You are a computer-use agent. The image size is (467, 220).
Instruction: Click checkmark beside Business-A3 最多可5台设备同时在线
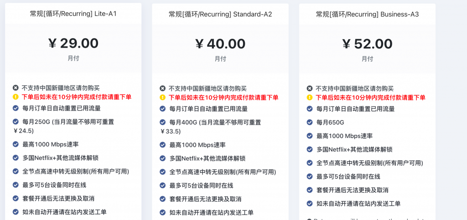tap(310, 176)
